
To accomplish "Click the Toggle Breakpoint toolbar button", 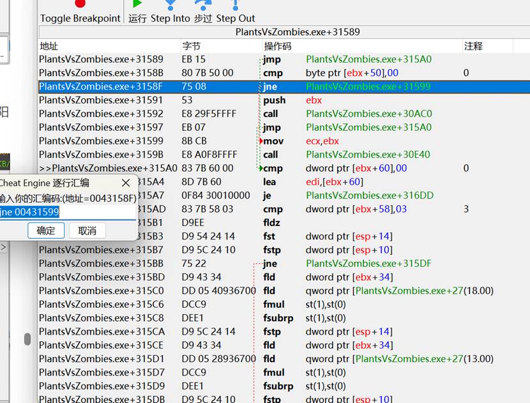I will tap(80, 12).
